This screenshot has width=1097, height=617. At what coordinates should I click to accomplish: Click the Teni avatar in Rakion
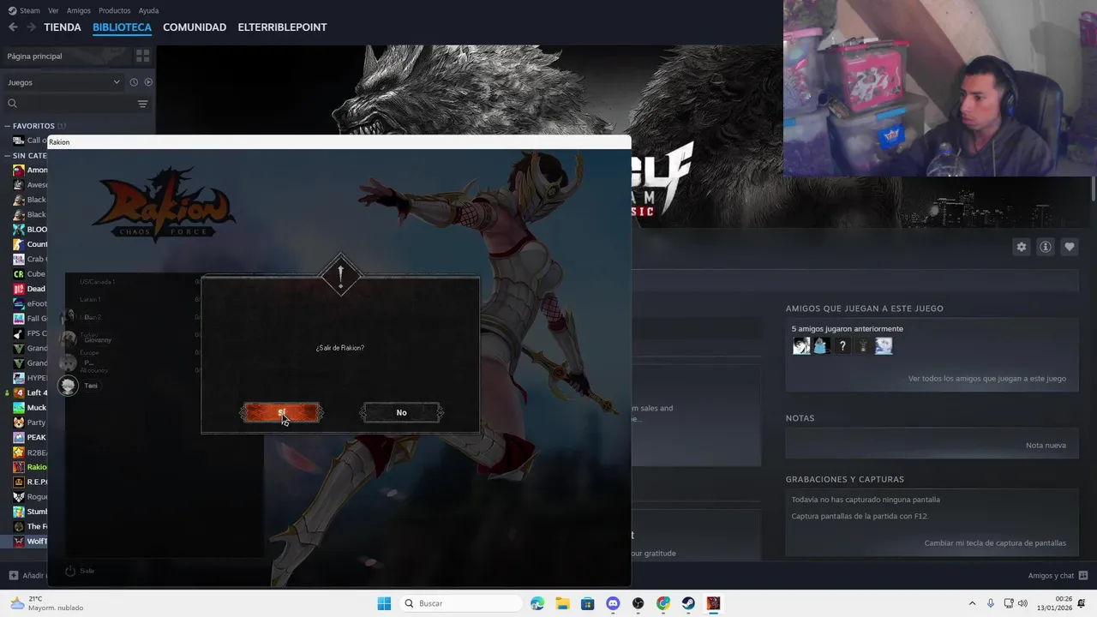[68, 386]
